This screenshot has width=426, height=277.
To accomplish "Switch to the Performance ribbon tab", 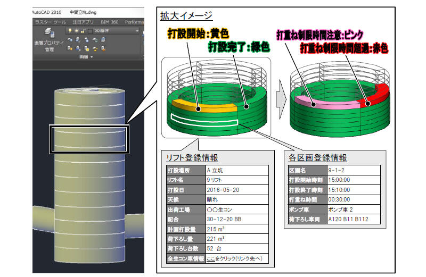I will [x=134, y=22].
